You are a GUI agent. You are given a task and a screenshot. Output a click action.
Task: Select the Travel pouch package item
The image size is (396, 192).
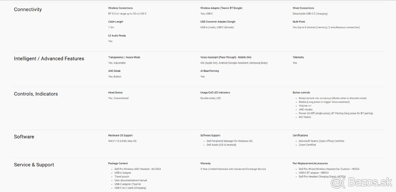[122, 177]
